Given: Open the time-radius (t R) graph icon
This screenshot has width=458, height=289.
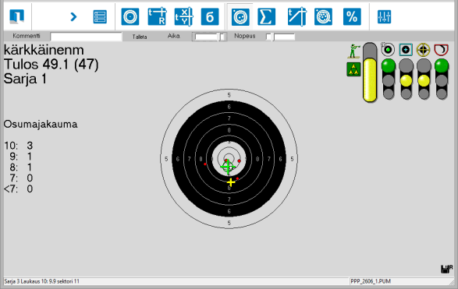Looking at the screenshot, I should (x=157, y=16).
